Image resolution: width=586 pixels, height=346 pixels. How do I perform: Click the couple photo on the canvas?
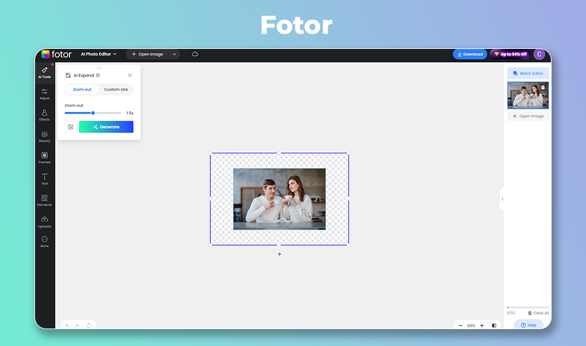click(x=279, y=199)
